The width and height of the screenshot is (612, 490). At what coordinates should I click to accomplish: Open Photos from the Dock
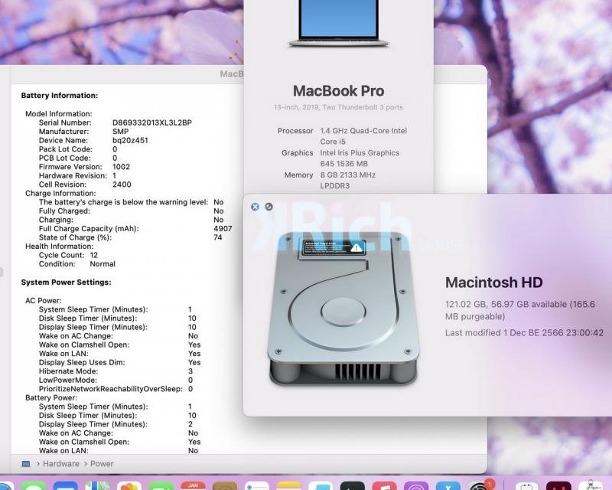click(x=129, y=485)
